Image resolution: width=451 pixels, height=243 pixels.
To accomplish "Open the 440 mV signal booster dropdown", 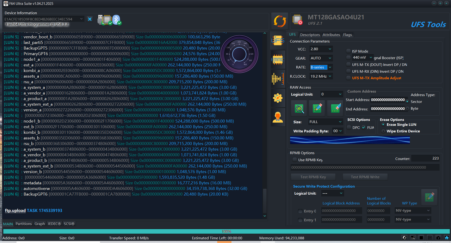I will click(362, 57).
